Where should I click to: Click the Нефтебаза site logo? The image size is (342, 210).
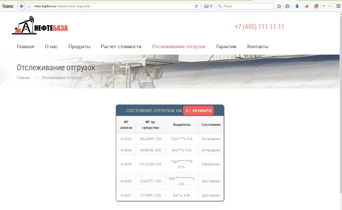[40, 25]
